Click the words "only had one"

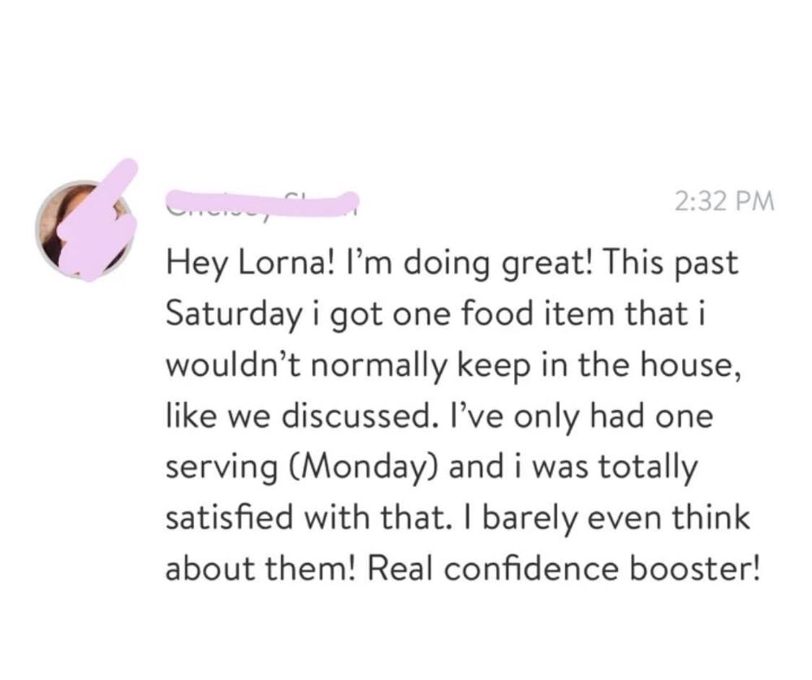click(622, 417)
